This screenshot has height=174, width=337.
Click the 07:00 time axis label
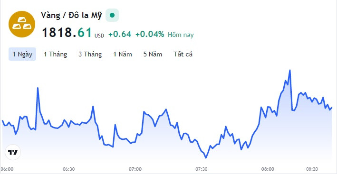pos(135,169)
